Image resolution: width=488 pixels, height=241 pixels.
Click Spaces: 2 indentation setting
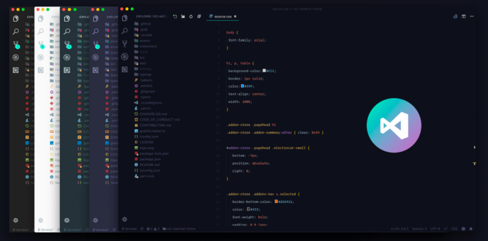[419, 229]
